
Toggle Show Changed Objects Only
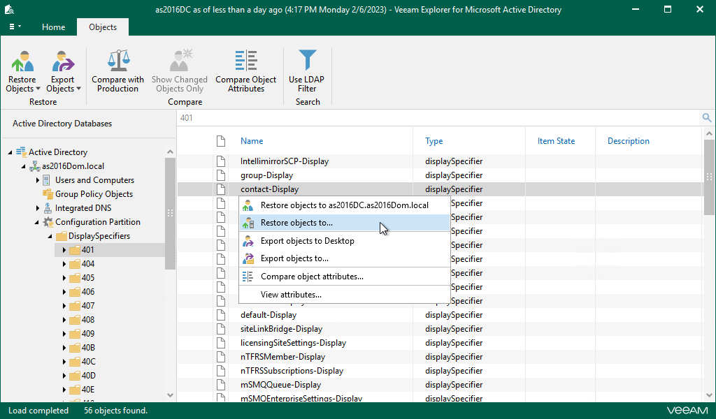coord(180,70)
